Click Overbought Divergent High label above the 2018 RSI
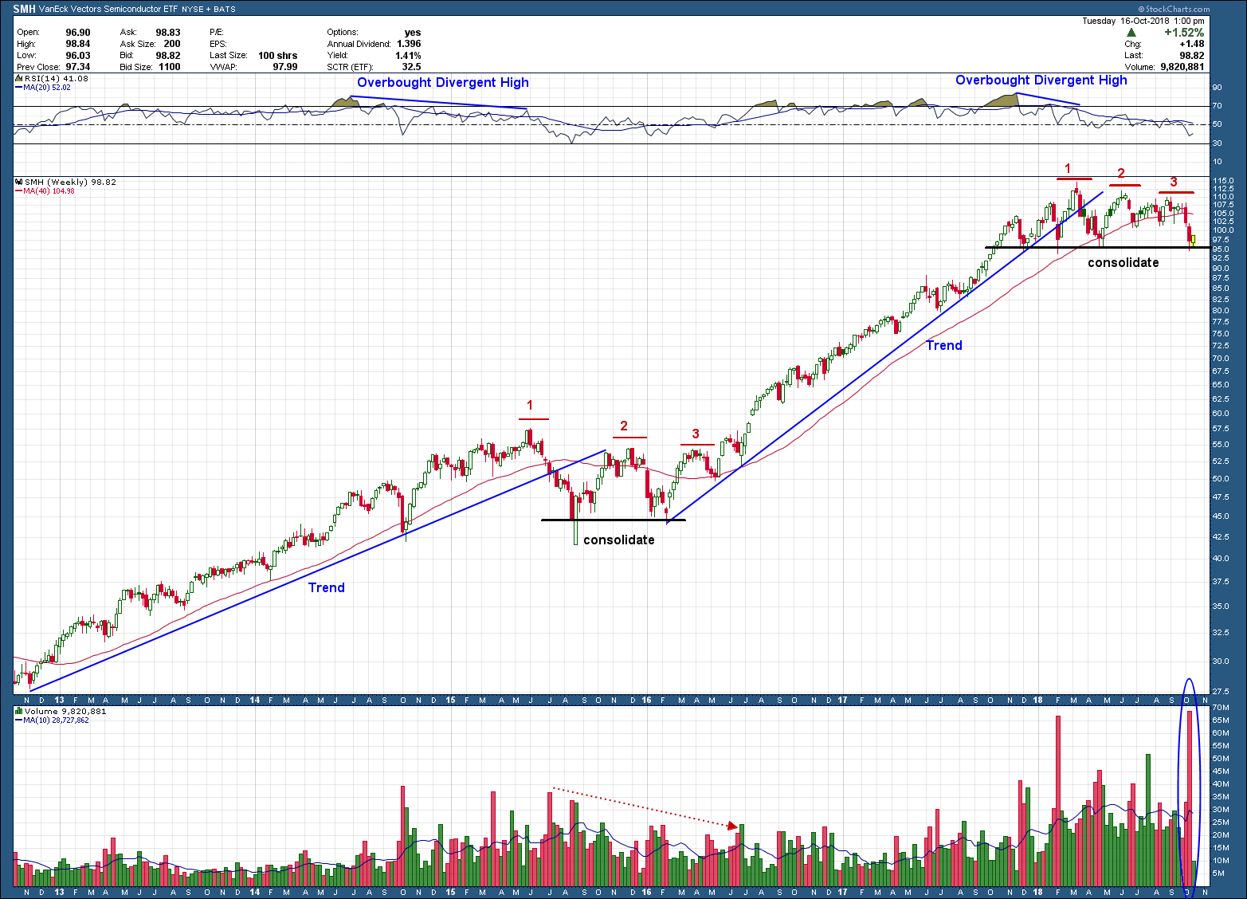1247x899 pixels. coord(1041,80)
